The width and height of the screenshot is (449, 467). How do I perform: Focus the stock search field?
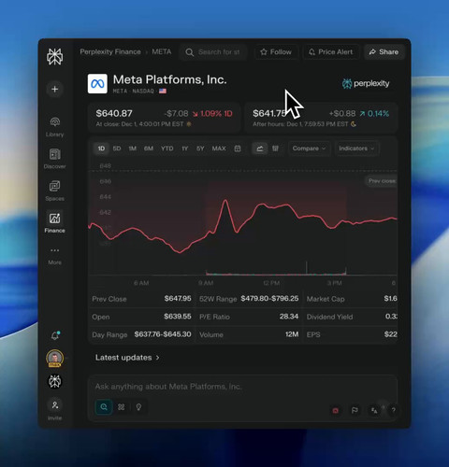tap(213, 52)
